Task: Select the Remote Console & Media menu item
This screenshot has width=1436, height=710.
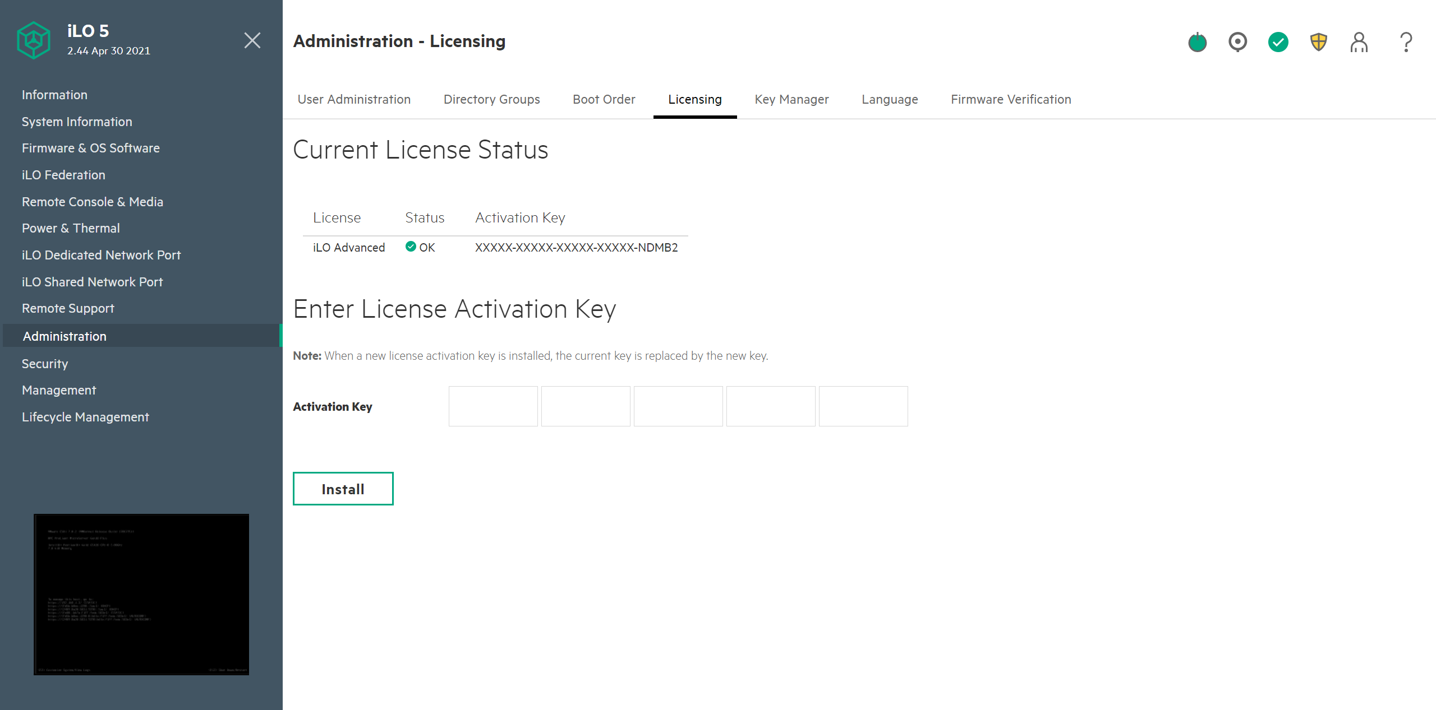Action: click(x=93, y=201)
